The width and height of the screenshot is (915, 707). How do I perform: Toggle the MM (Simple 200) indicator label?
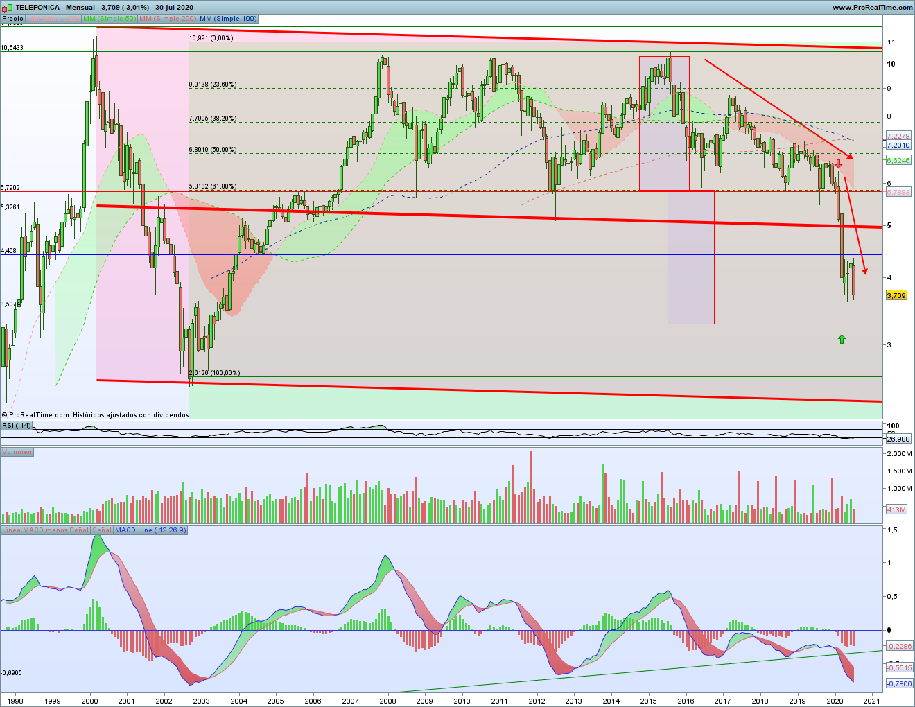pos(168,19)
